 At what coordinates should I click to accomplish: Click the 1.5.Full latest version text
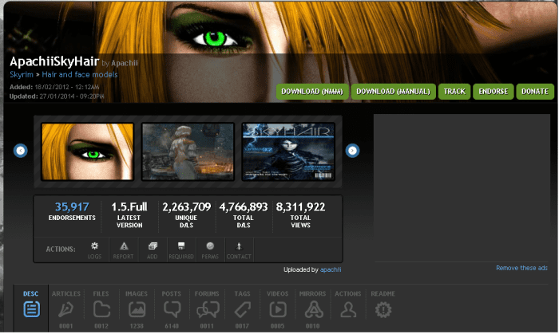(129, 207)
